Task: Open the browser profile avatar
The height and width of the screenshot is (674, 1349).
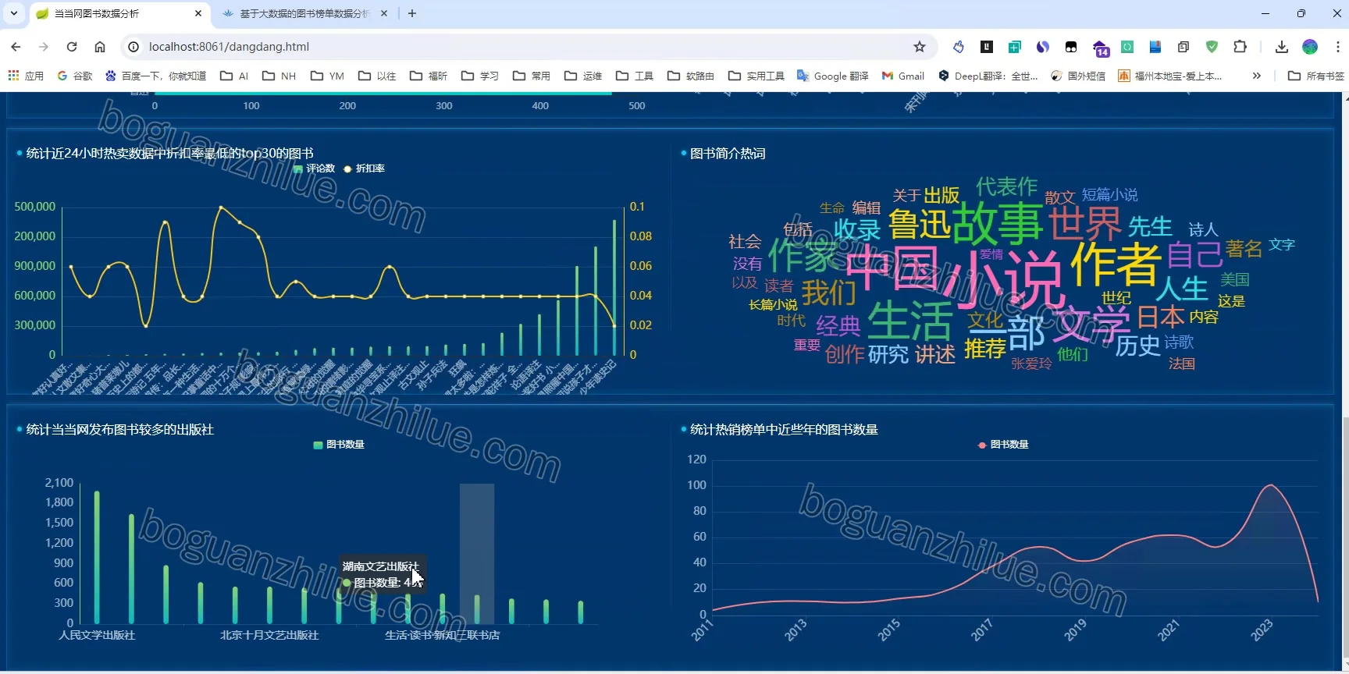Action: (x=1310, y=47)
